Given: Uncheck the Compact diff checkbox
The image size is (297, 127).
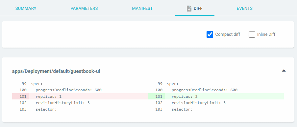Looking at the screenshot, I should pyautogui.click(x=210, y=34).
